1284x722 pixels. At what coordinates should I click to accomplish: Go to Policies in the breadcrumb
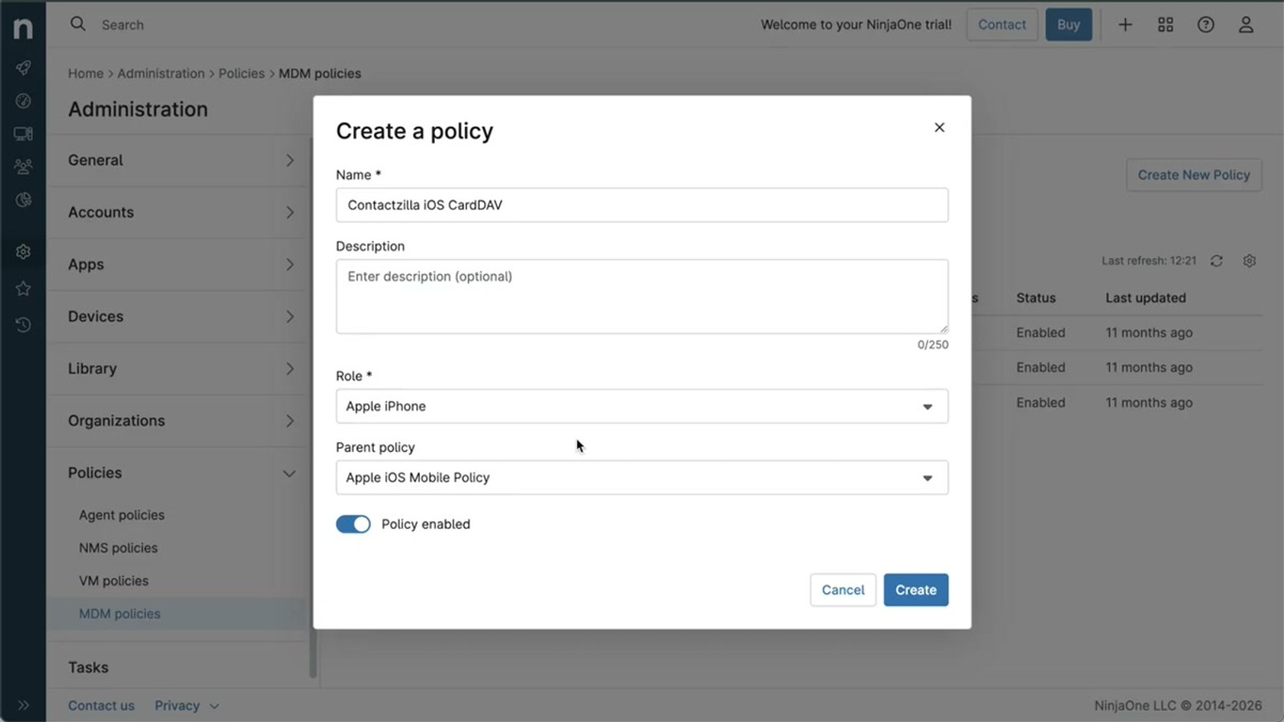click(242, 73)
